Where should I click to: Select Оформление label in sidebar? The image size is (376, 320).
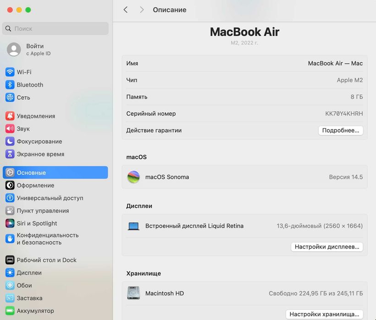coord(35,185)
